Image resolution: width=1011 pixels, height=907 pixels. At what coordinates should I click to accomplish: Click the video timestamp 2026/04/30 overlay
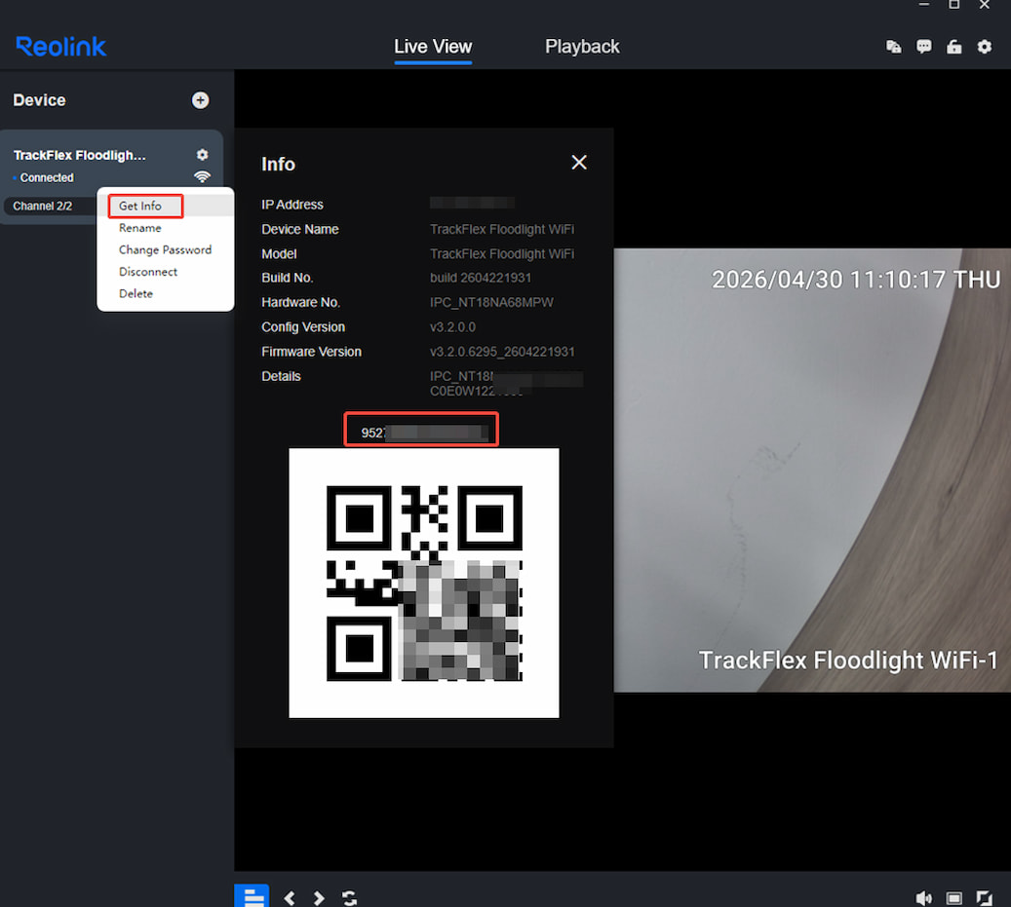(x=856, y=281)
